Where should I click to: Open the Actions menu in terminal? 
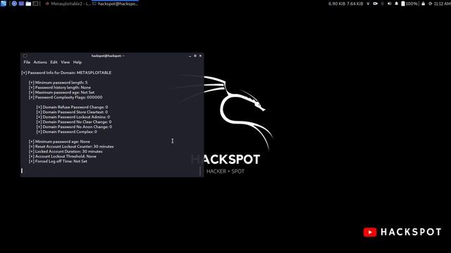click(40, 62)
